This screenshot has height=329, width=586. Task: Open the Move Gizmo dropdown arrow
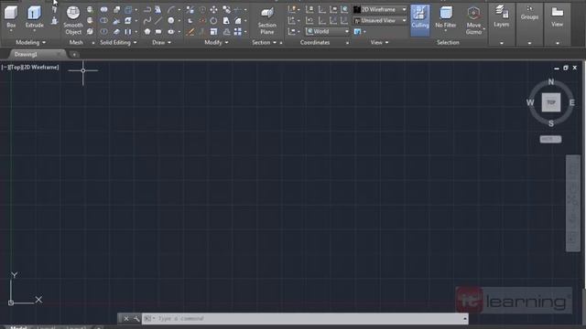coord(484,29)
